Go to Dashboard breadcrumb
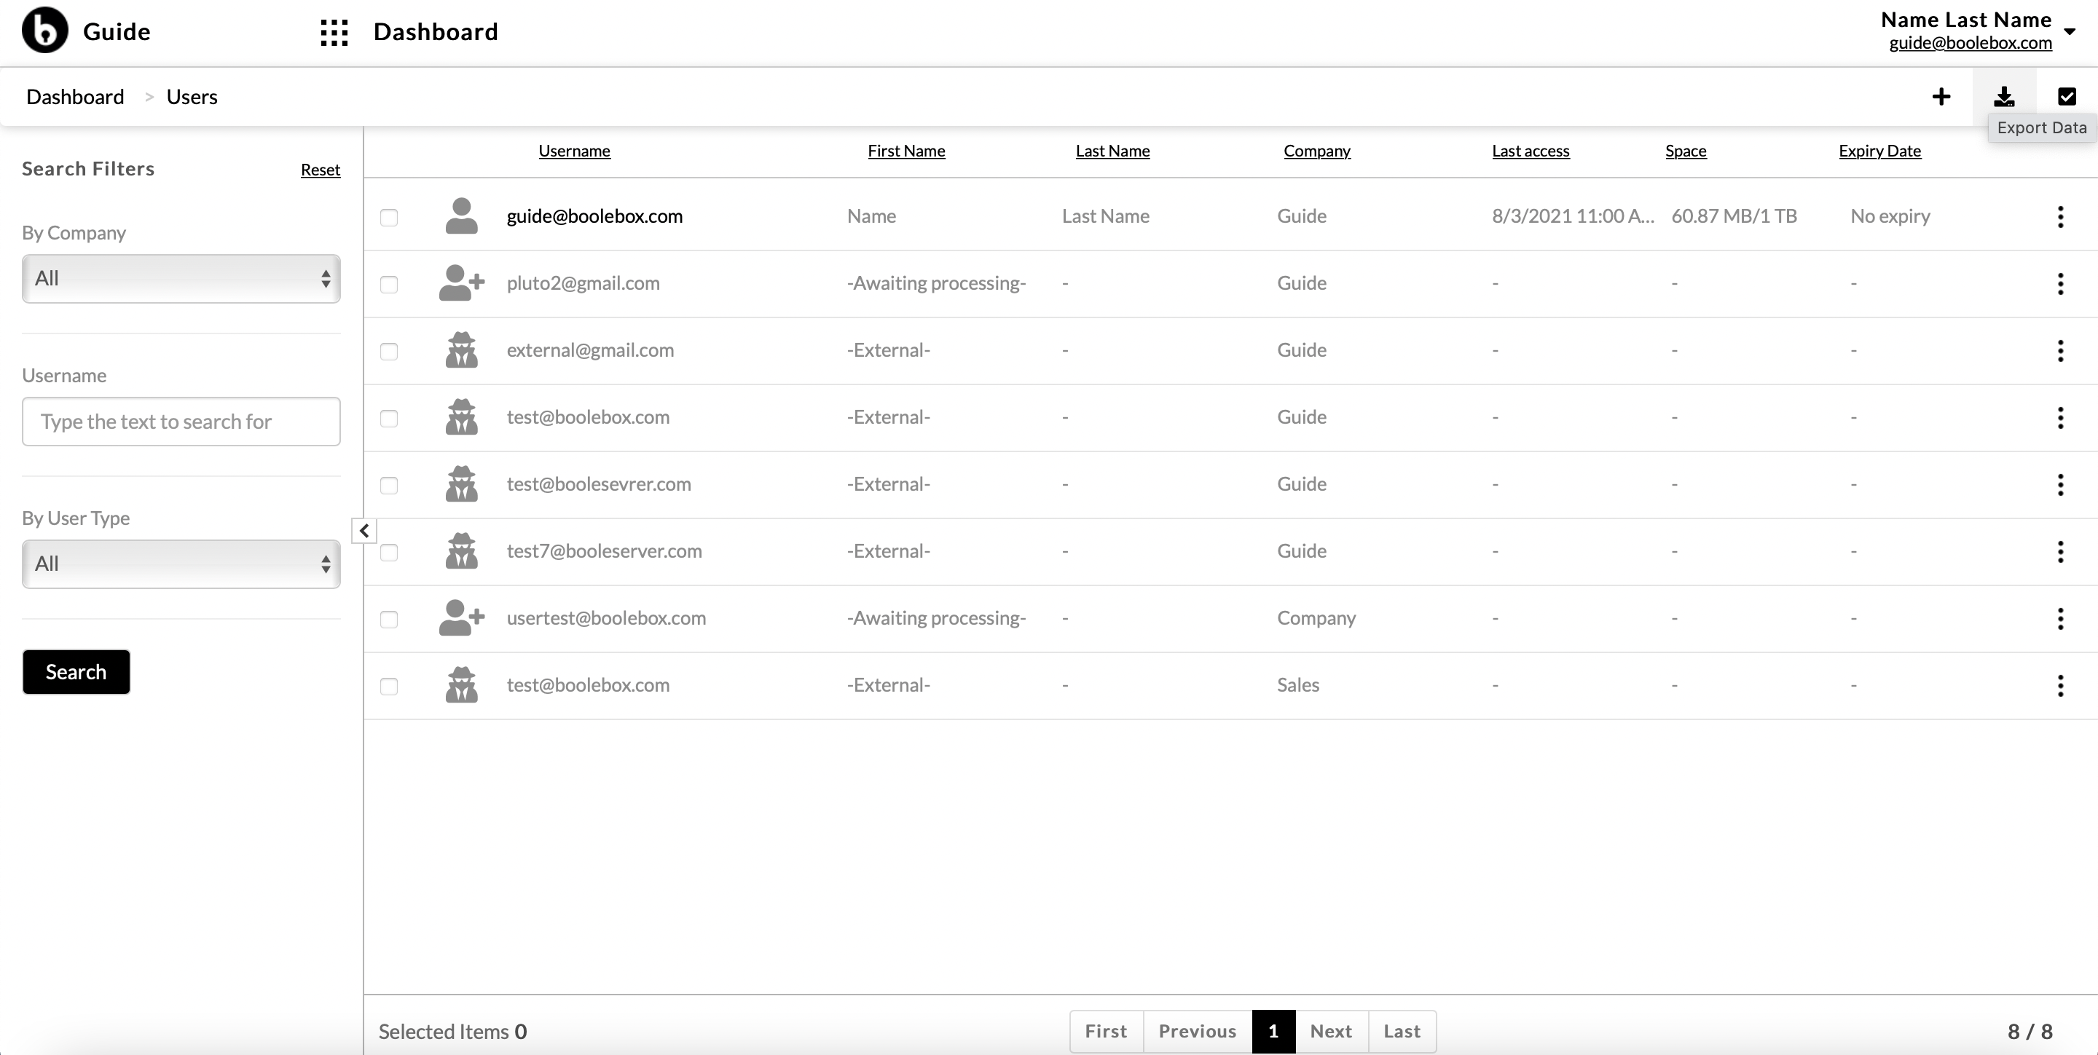Viewport: 2098px width, 1055px height. pos(75,97)
